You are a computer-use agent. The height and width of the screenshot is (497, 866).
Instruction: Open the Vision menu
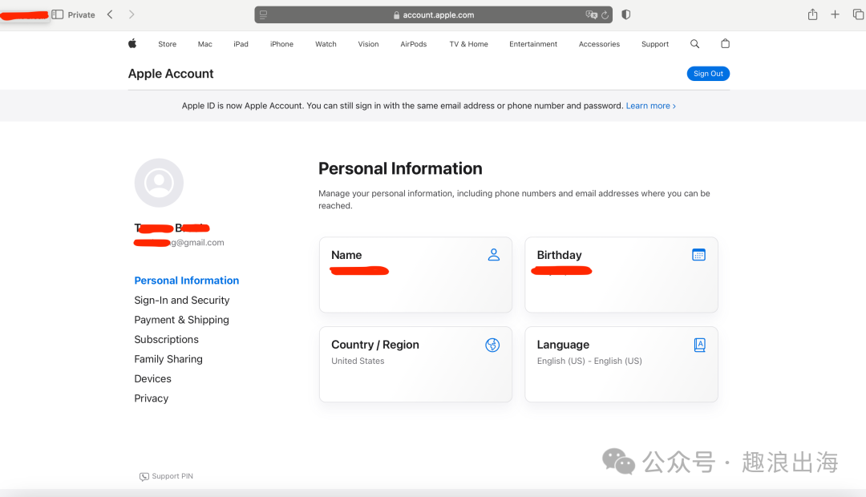pos(368,44)
